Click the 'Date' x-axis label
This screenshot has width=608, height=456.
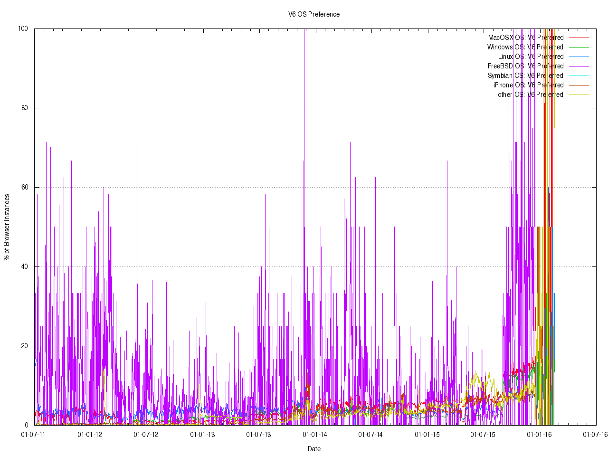coord(314,449)
